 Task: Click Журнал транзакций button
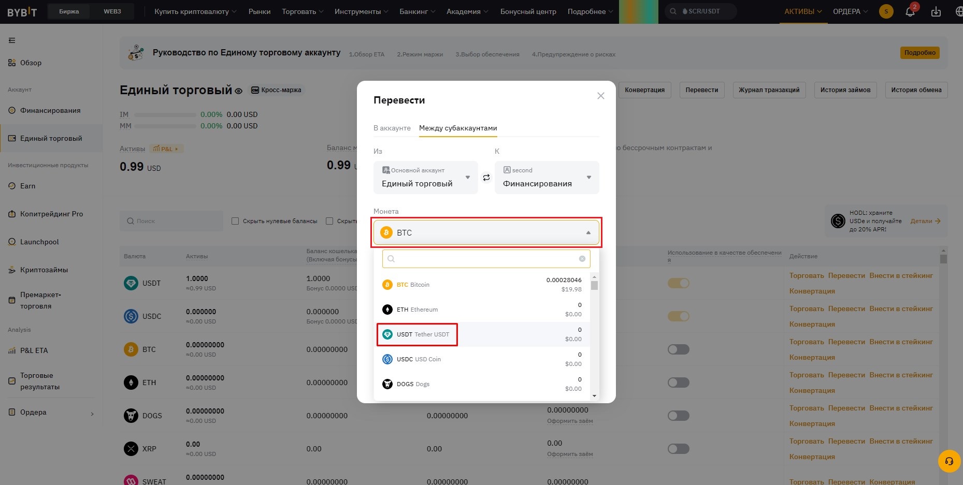pyautogui.click(x=769, y=90)
